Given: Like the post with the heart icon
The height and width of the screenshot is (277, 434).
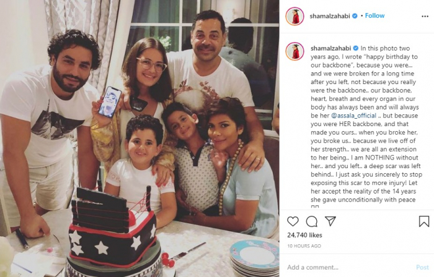Looking at the screenshot, I should 293,221.
